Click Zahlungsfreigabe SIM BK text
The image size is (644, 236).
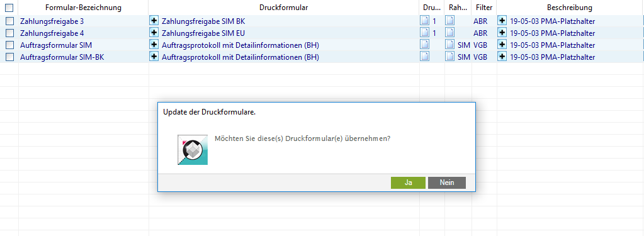click(x=203, y=21)
